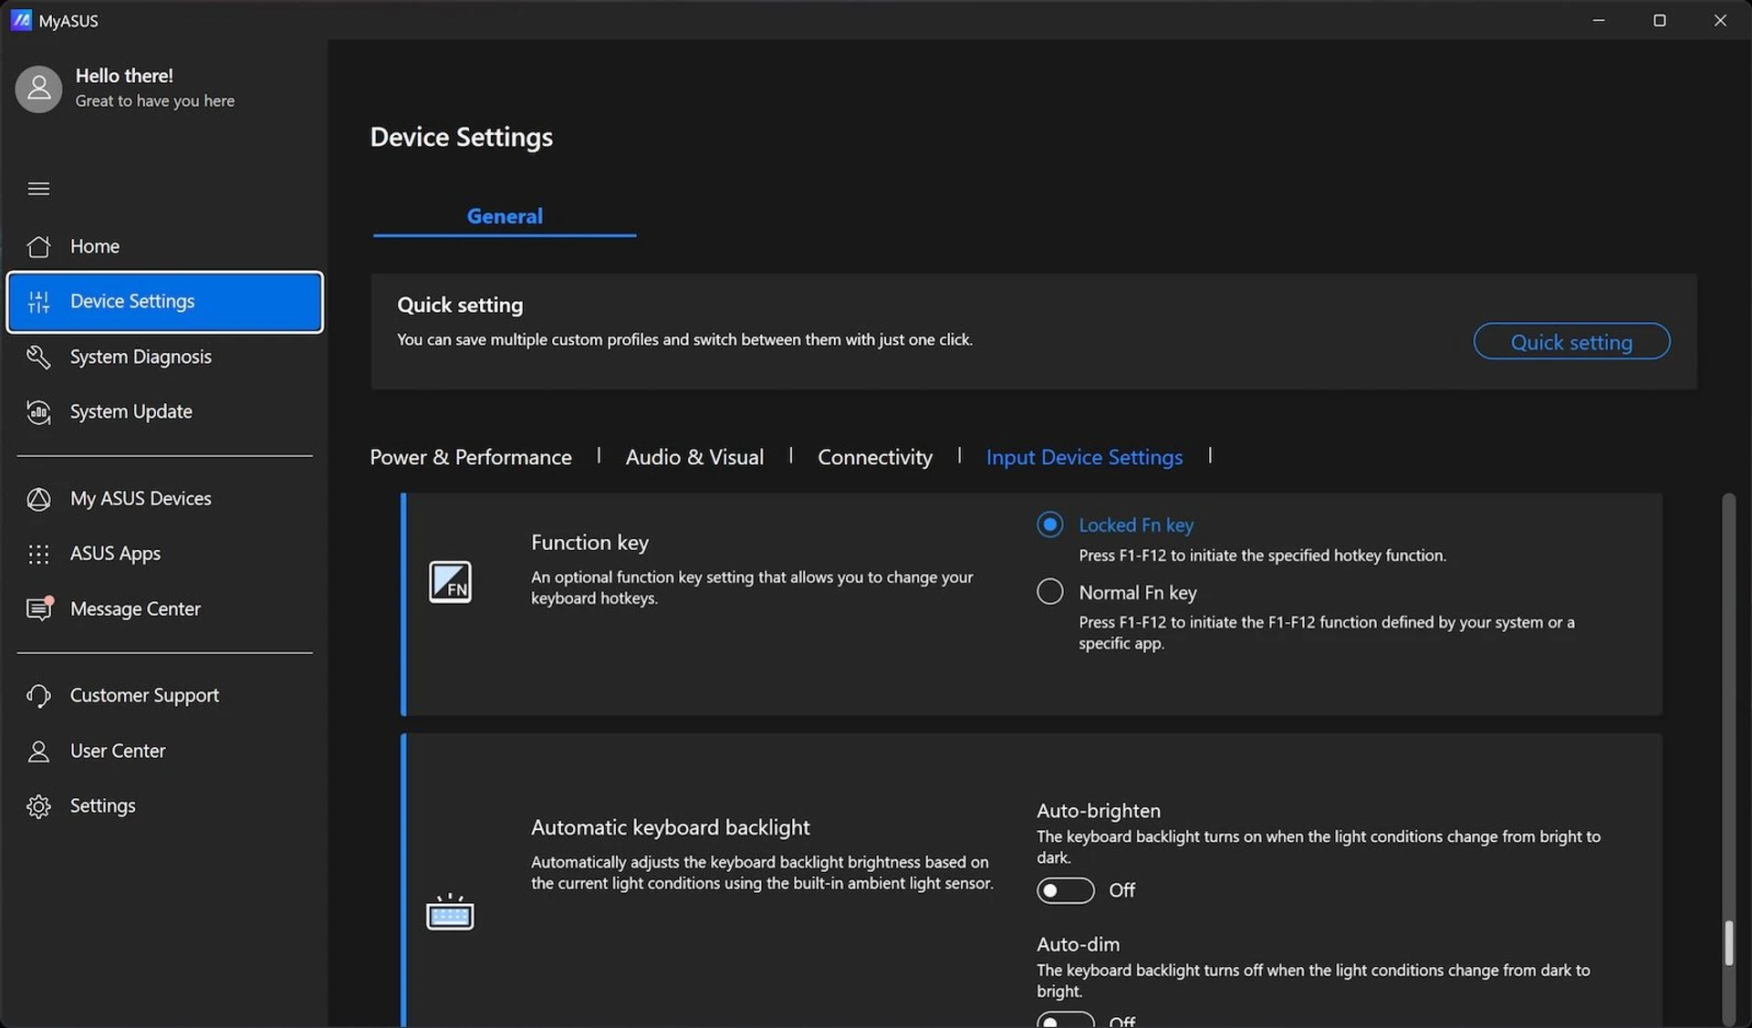Open User Center page
This screenshot has width=1752, height=1028.
[x=164, y=752]
